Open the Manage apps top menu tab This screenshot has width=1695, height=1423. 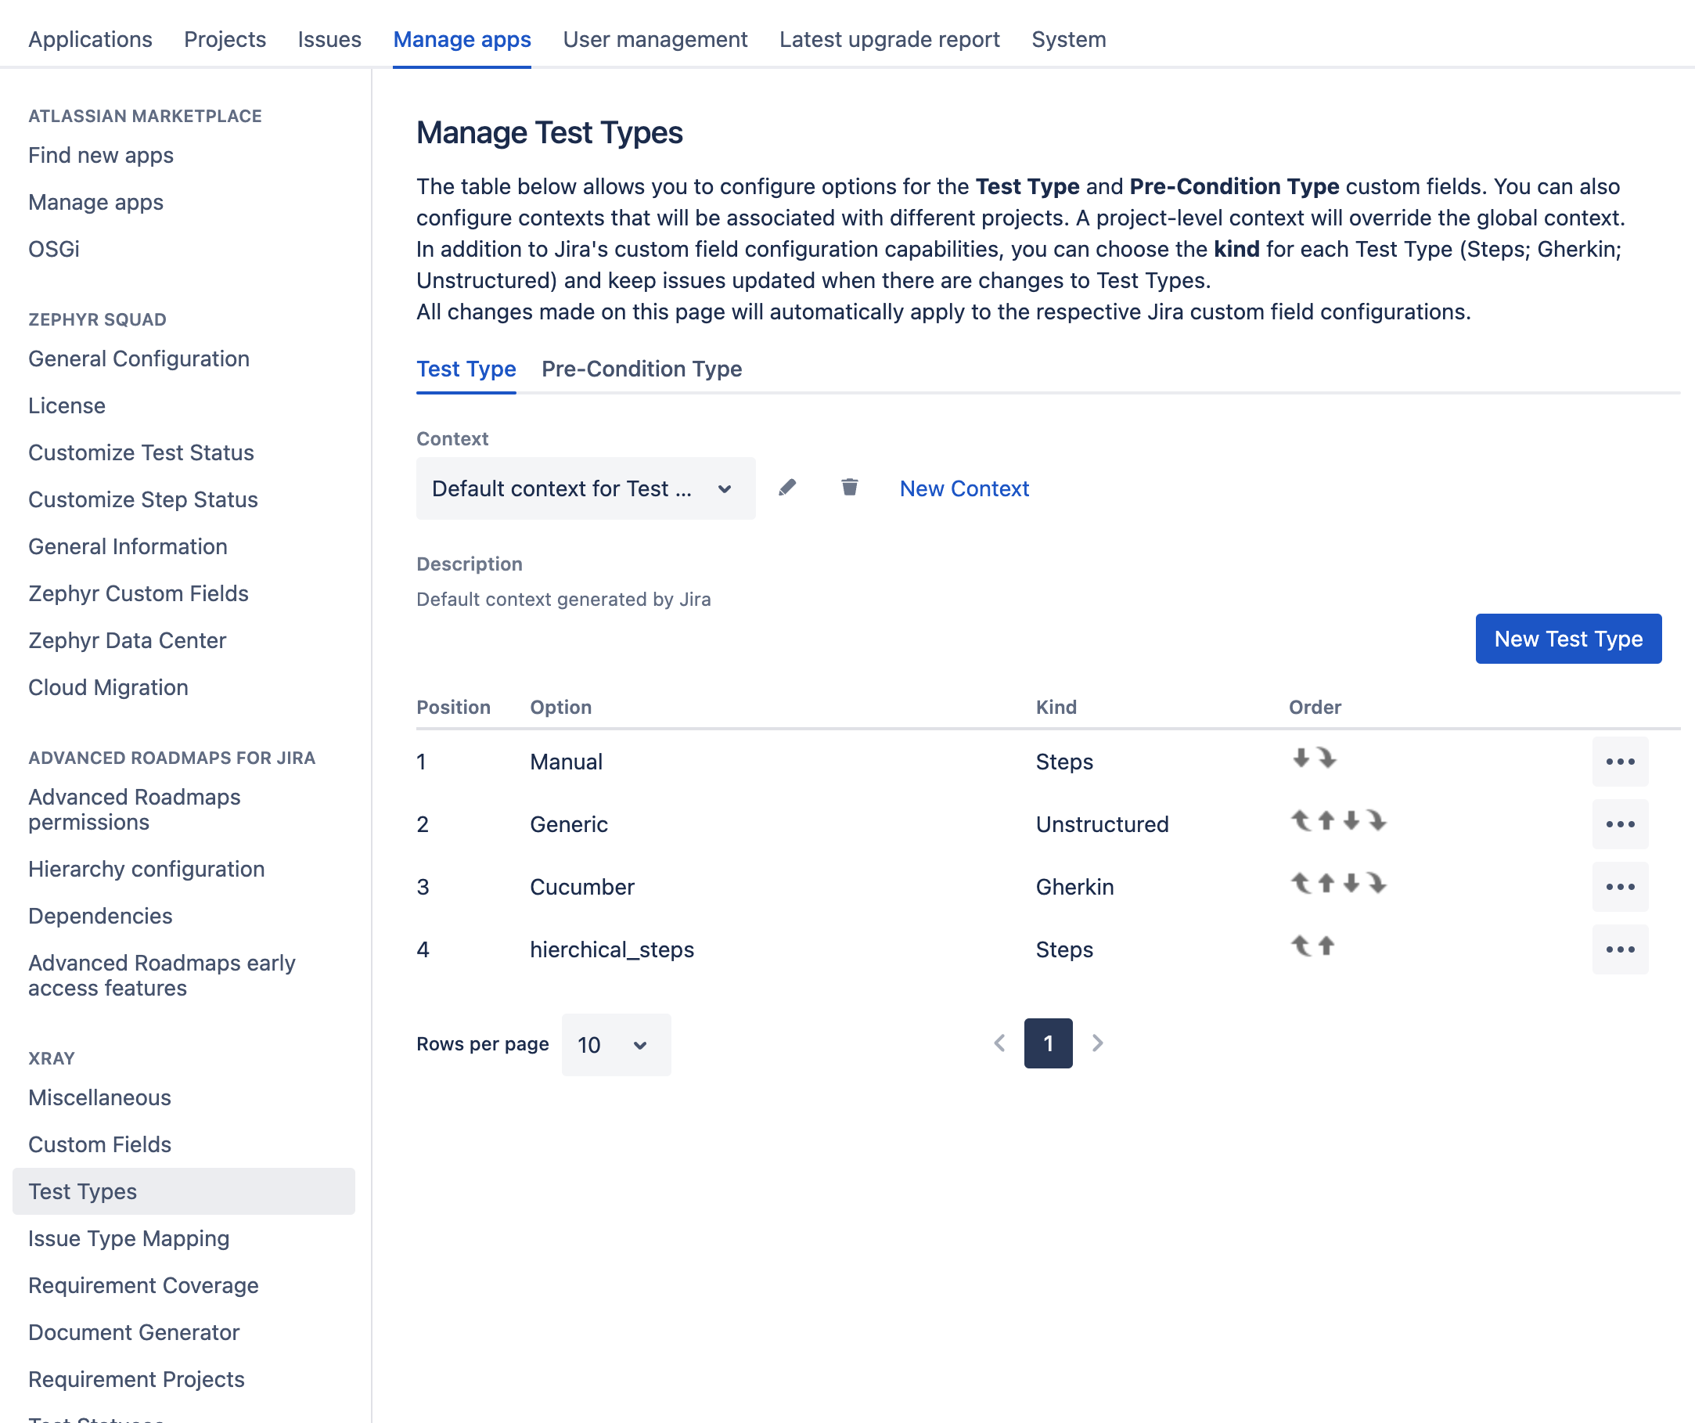pos(462,38)
